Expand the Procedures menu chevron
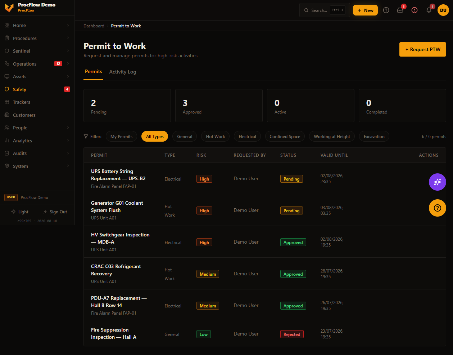The height and width of the screenshot is (355, 453). (68, 38)
